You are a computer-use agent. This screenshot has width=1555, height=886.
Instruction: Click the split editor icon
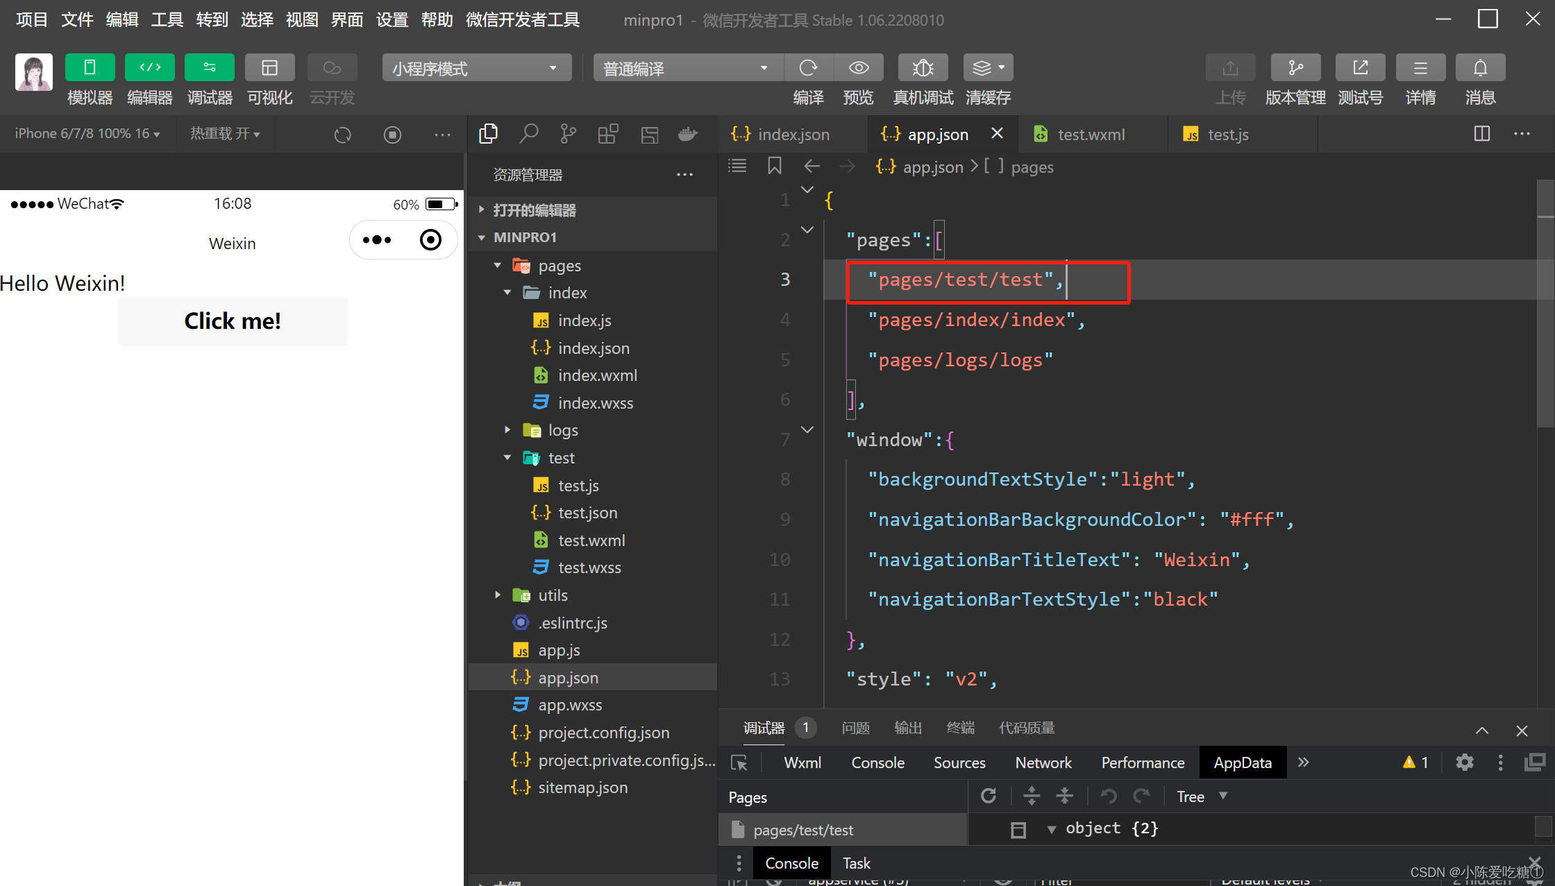tap(1481, 134)
